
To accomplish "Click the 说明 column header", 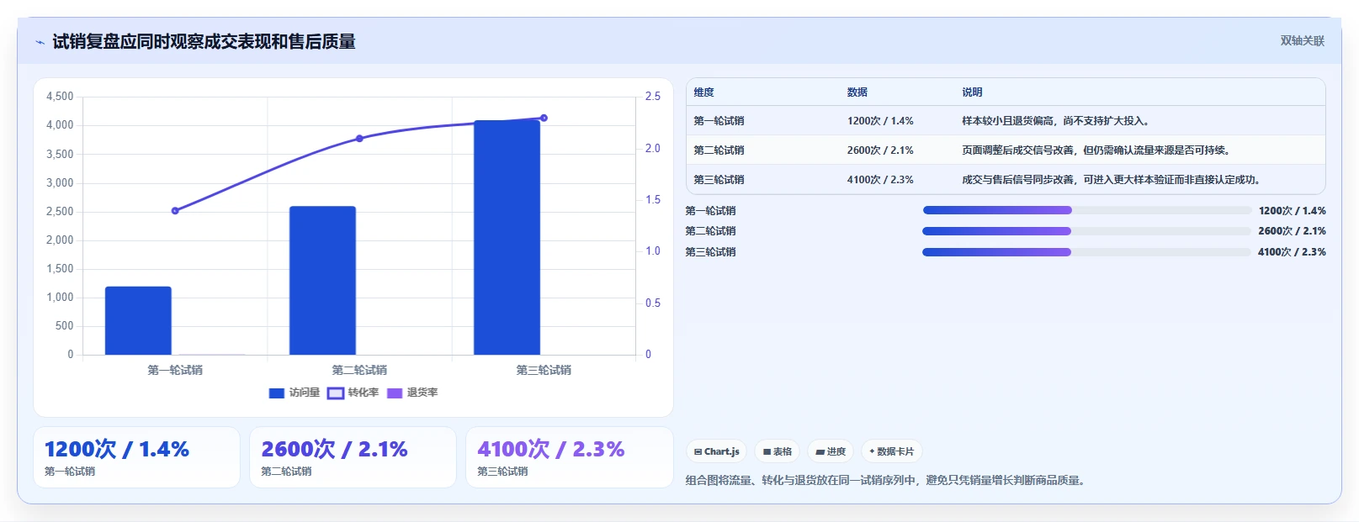I will [x=972, y=92].
